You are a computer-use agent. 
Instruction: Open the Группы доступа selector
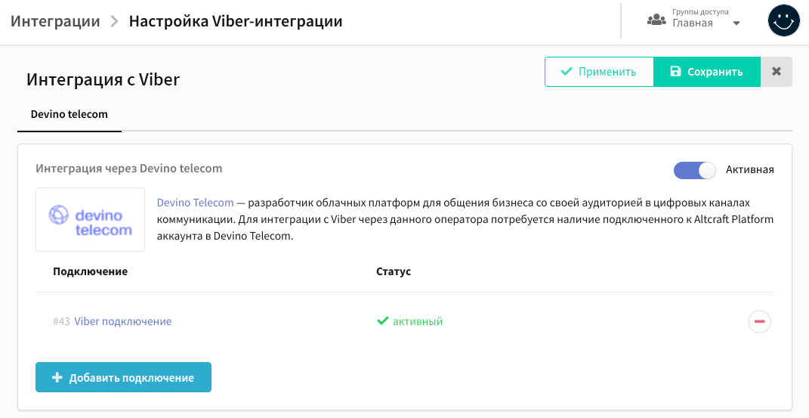(694, 20)
